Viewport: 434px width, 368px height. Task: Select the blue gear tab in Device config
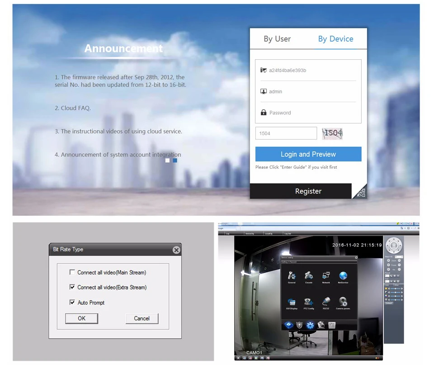tap(310, 325)
